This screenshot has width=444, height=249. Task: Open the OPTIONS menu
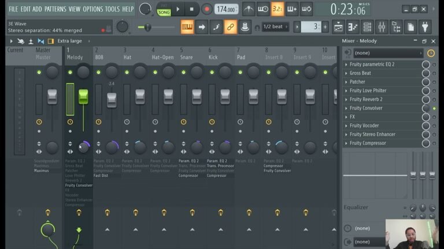(93, 9)
